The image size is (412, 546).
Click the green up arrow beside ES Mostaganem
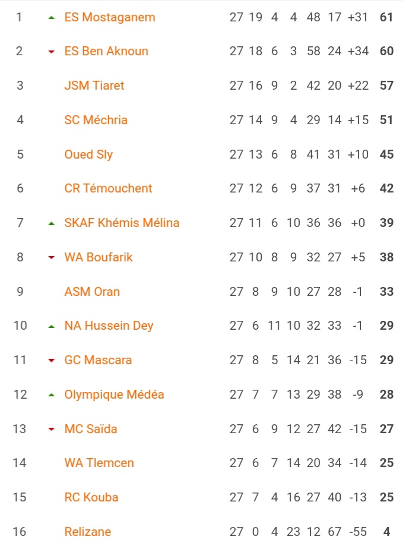52,17
